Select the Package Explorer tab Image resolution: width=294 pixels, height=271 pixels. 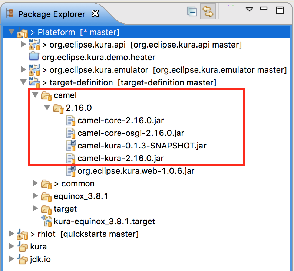[52, 14]
